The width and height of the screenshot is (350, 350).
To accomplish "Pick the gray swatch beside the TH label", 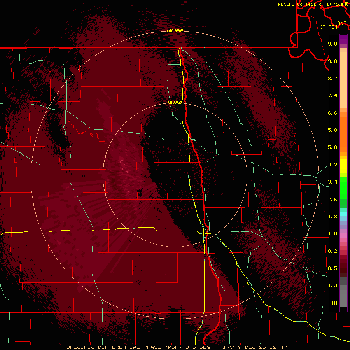I will (x=343, y=298).
